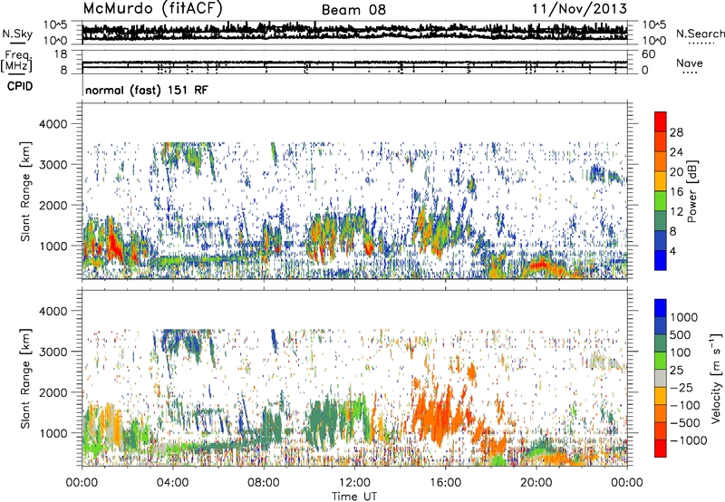
Task: Click the 20:00 time tick label
Action: (x=536, y=483)
